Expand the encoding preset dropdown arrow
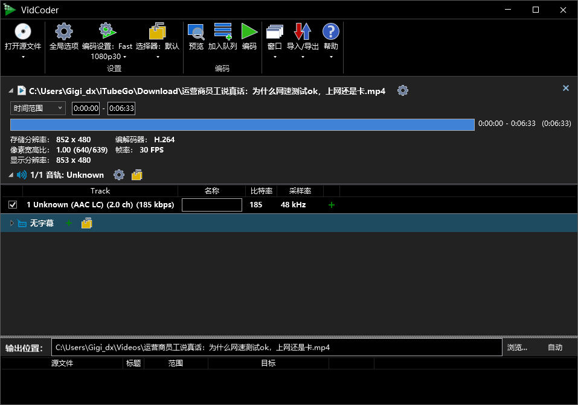The width and height of the screenshot is (578, 405). [x=124, y=57]
